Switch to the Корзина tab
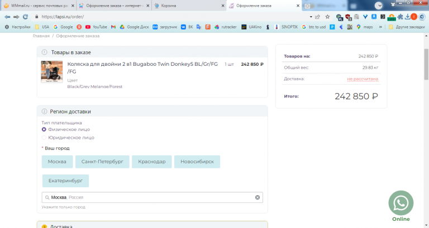Screen dimensions: 429x228 point(188,6)
